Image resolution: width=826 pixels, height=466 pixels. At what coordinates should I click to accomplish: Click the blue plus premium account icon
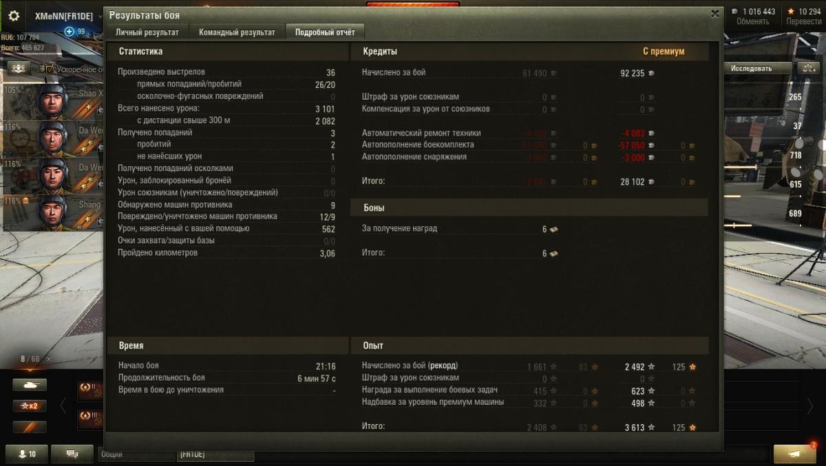(69, 32)
